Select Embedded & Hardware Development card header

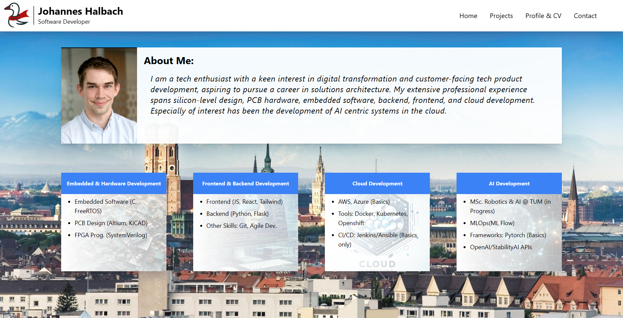tap(114, 183)
